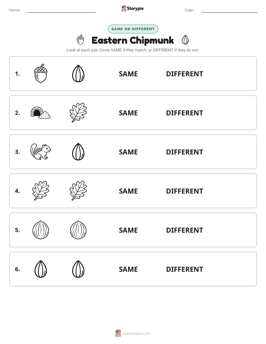Select DIFFERENT for pair 3
This screenshot has height=344, width=266.
[x=184, y=152]
